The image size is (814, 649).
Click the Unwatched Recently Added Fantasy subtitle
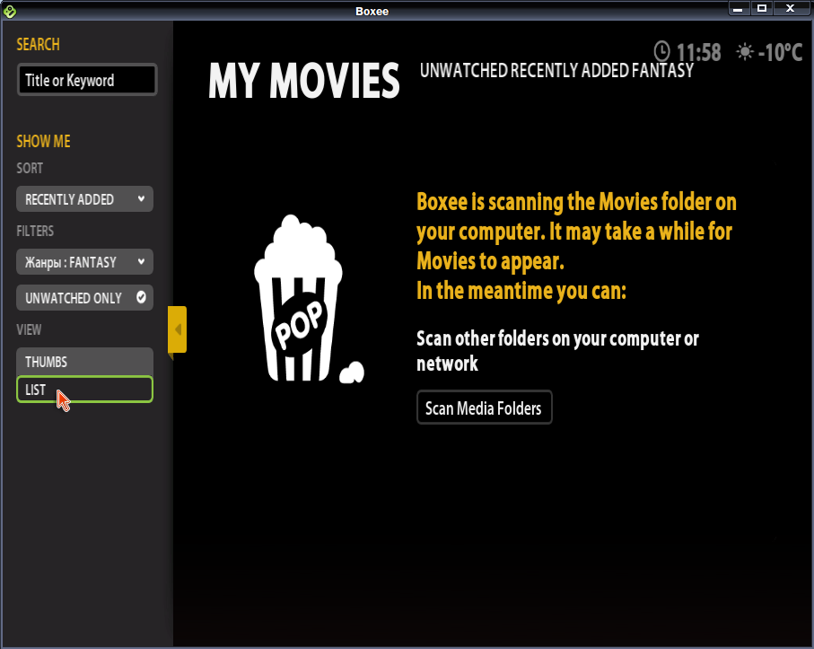tap(556, 71)
